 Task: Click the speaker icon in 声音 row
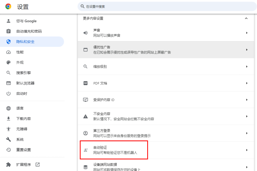[x=85, y=33]
